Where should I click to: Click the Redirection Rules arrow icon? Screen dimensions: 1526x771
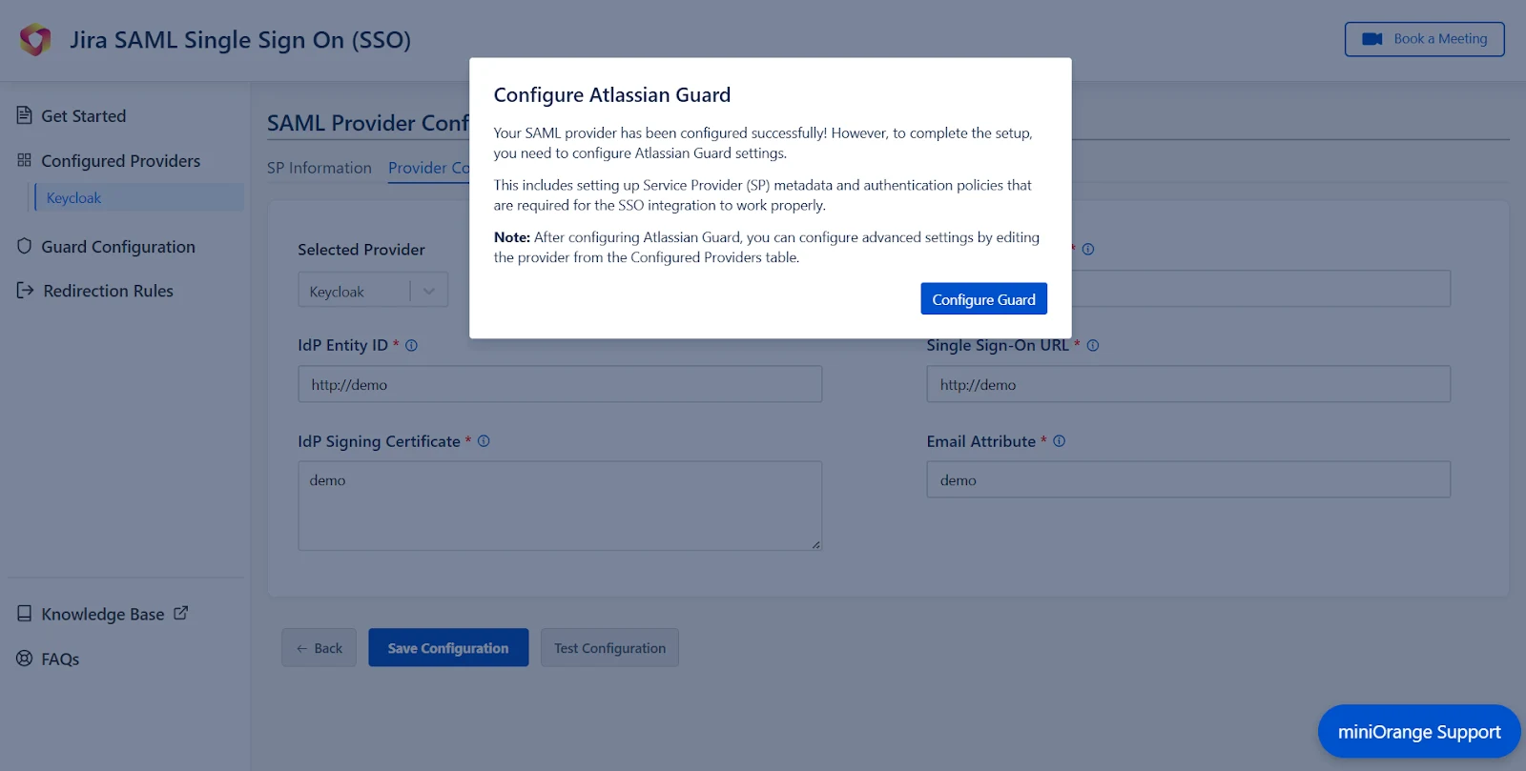click(23, 291)
